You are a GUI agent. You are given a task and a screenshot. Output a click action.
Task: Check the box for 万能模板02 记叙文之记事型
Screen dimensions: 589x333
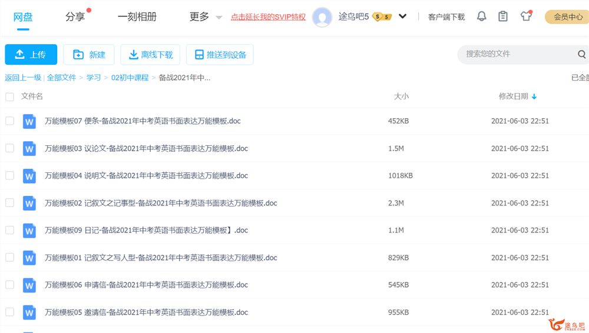click(10, 203)
